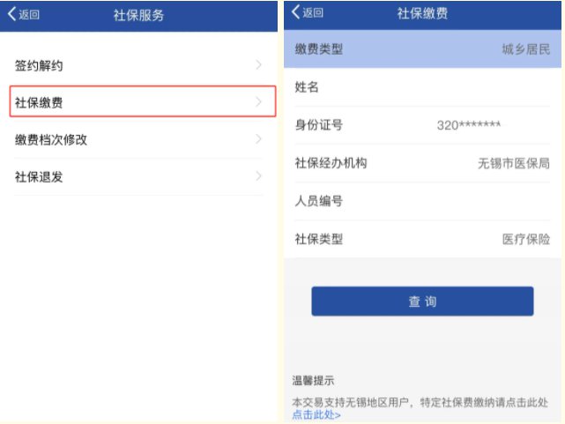Screen dimensions: 565x424
Task: Tap the back arrow on 社保缴费 screen
Action: pos(295,11)
